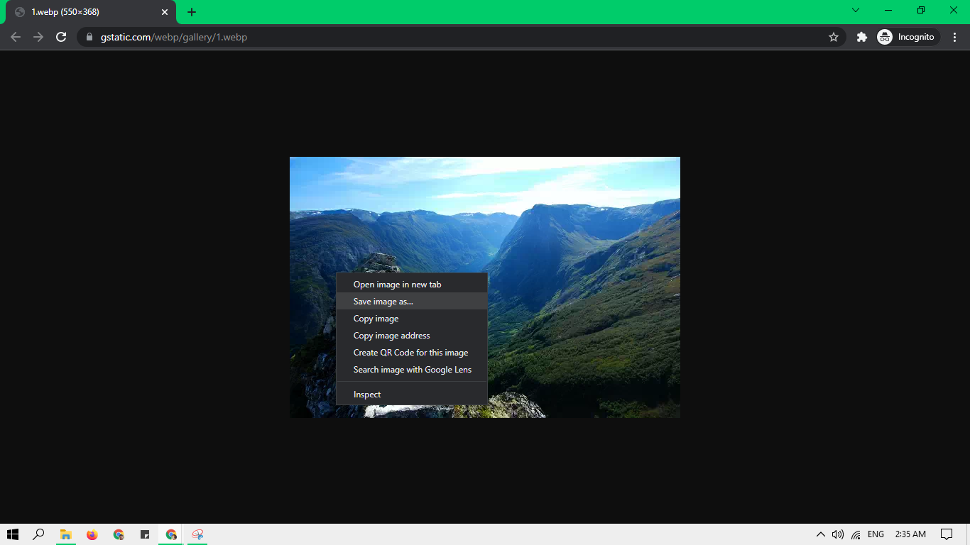View site info via the lock icon
This screenshot has width=970, height=545.
coord(89,37)
